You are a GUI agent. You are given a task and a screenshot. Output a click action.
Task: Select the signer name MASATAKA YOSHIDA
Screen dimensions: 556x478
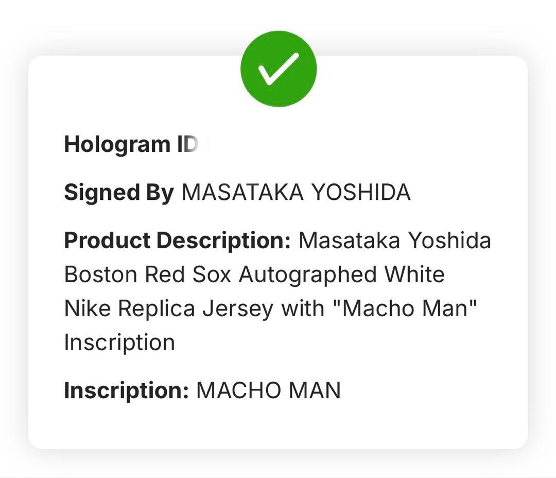click(296, 193)
